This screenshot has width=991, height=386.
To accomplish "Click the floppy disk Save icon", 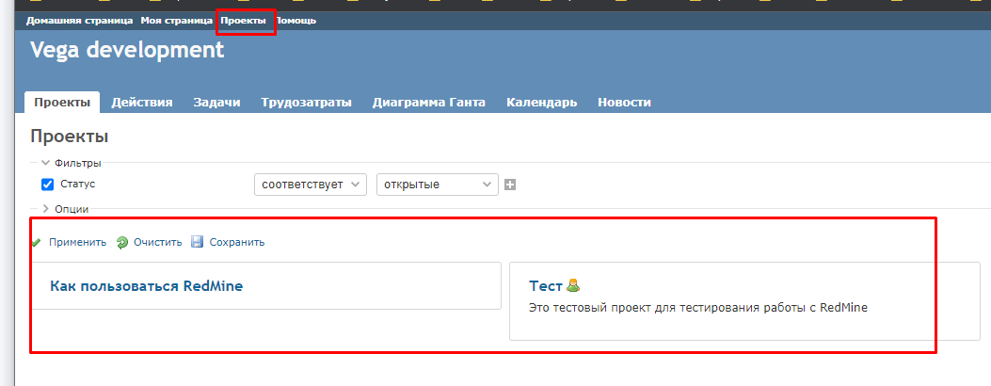I will tap(198, 242).
